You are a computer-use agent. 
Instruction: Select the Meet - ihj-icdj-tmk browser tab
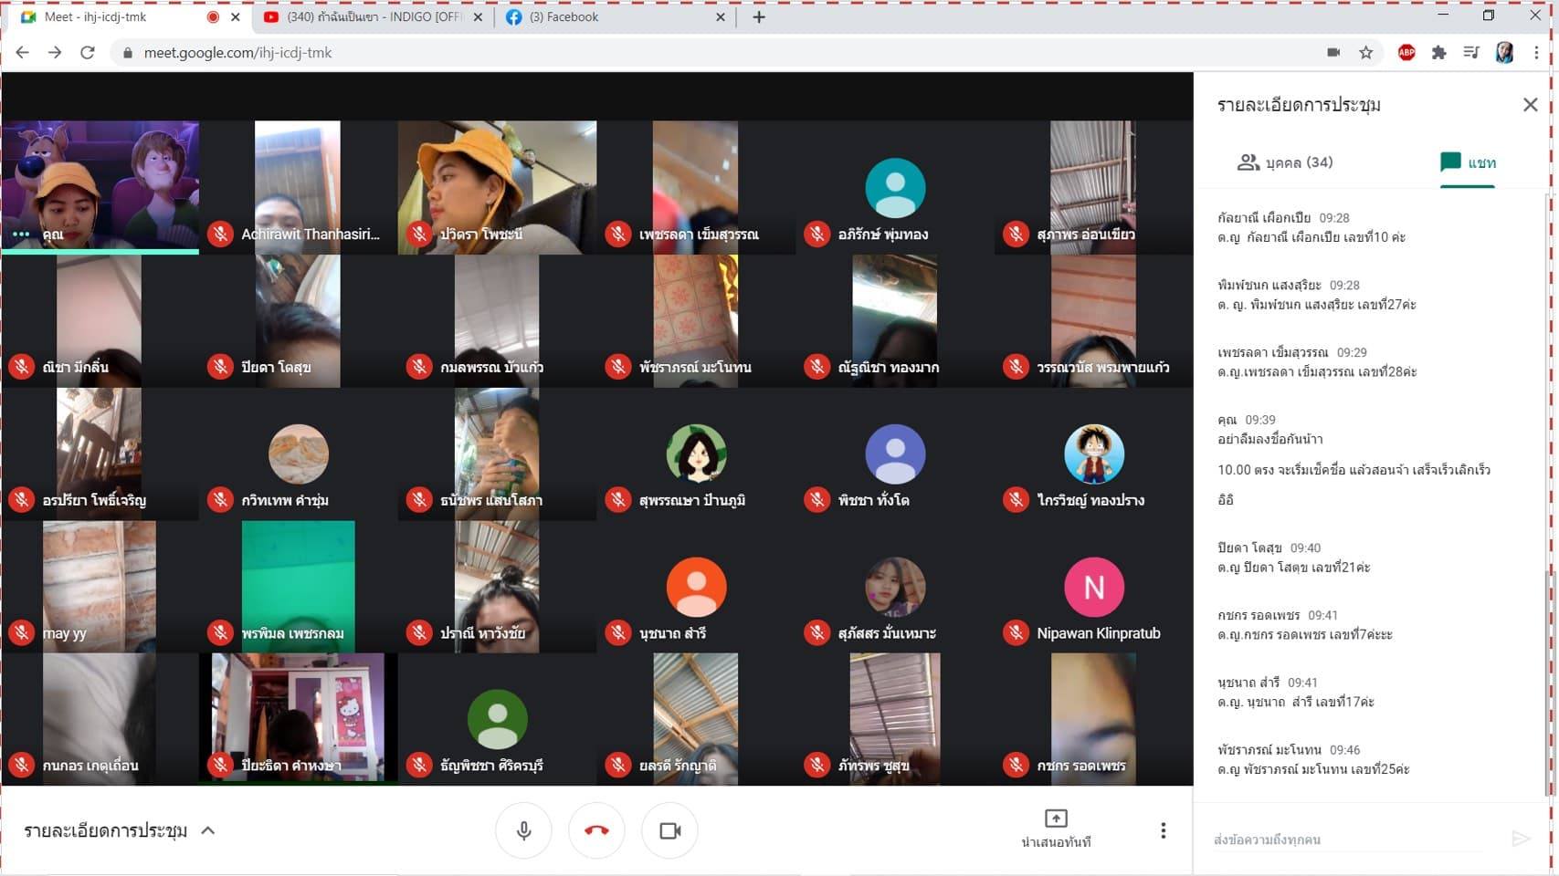pos(128,16)
